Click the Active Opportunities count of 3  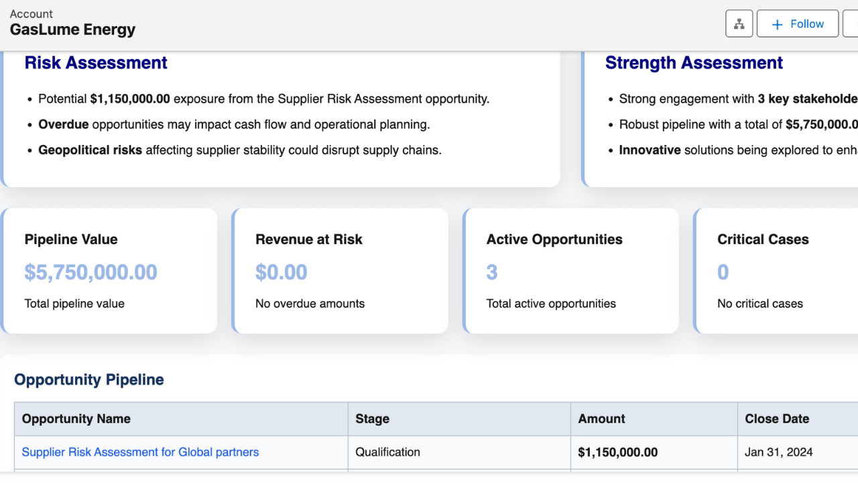492,272
